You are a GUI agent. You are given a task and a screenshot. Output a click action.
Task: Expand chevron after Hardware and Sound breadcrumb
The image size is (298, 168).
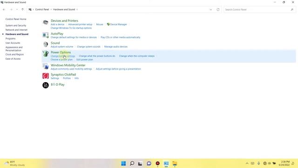[77, 9]
